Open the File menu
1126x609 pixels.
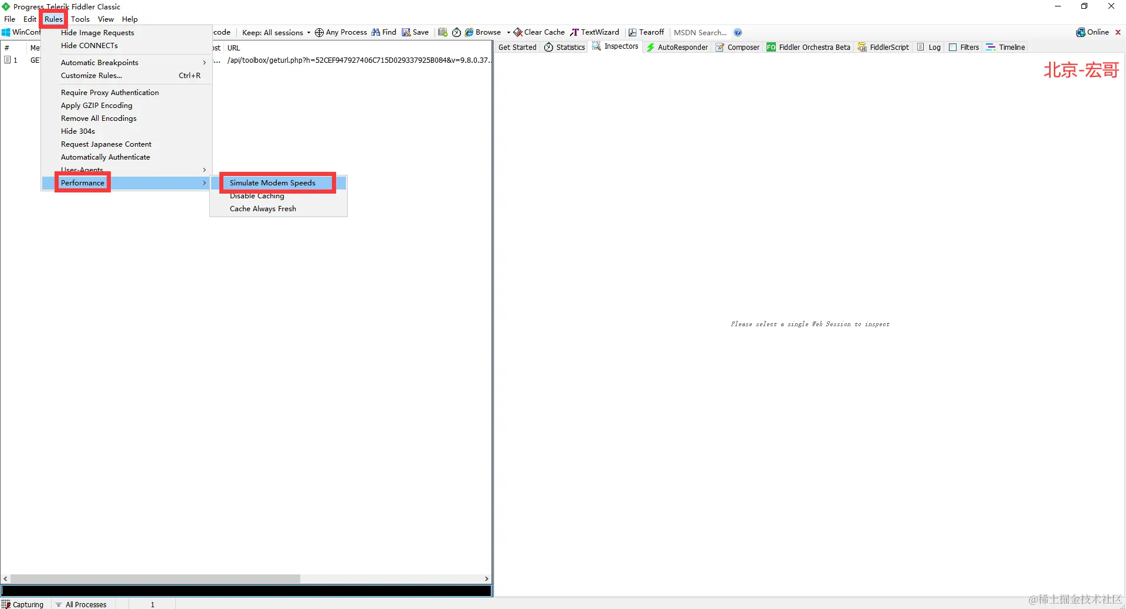(10, 19)
